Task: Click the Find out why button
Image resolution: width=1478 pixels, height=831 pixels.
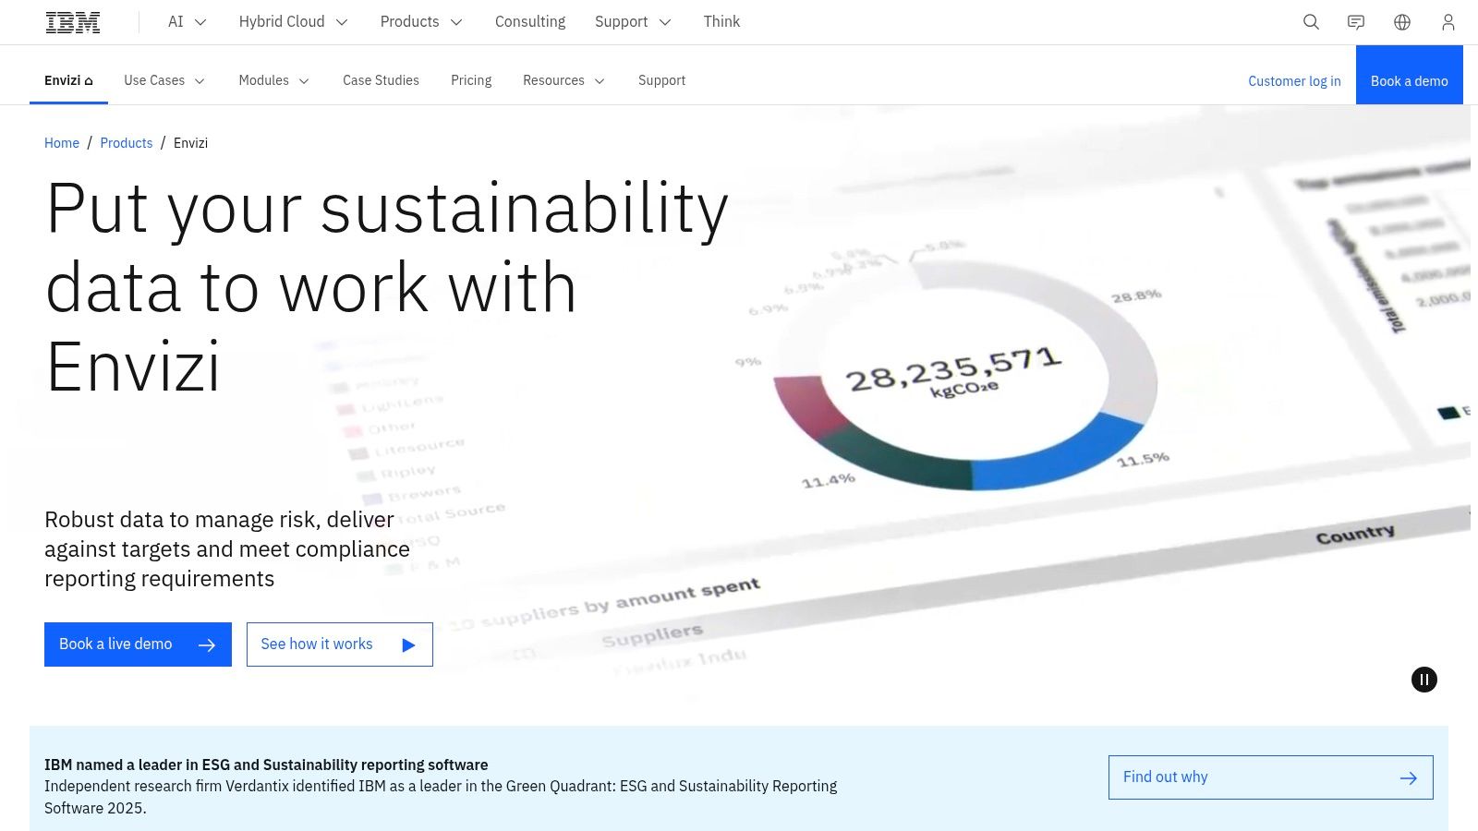Action: (x=1270, y=777)
